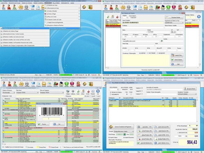Viewport: 204px width, 153px height.
Task: Click horizontal scrollbar under product list
Action: pos(51,144)
